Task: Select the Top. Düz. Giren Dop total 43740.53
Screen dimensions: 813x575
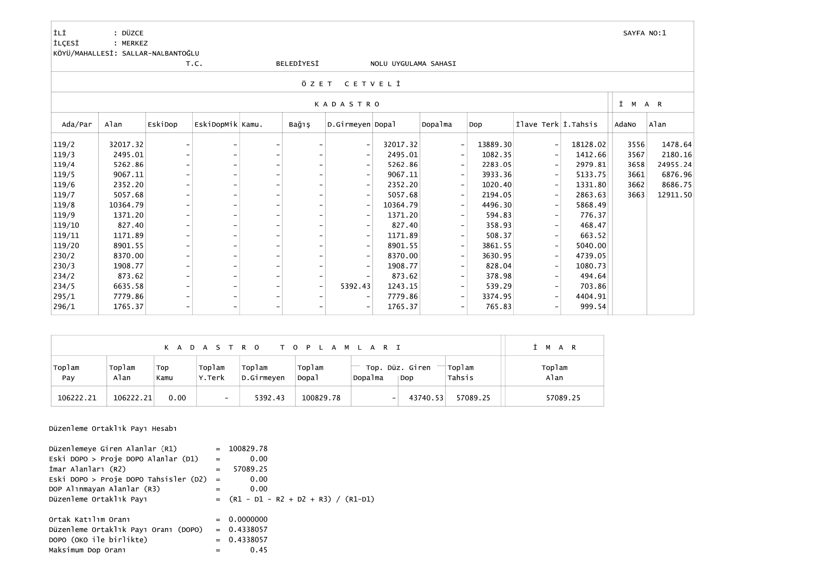Action: (x=426, y=398)
